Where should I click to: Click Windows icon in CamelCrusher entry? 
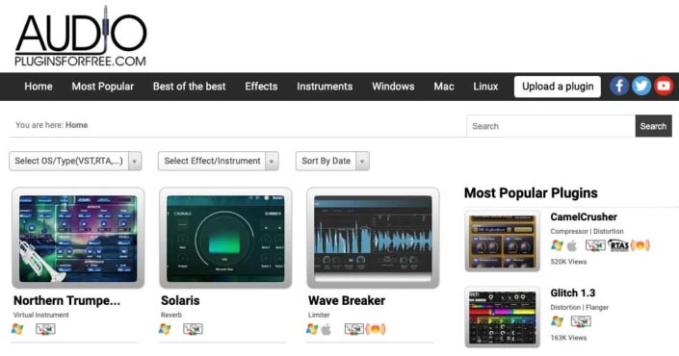(557, 245)
